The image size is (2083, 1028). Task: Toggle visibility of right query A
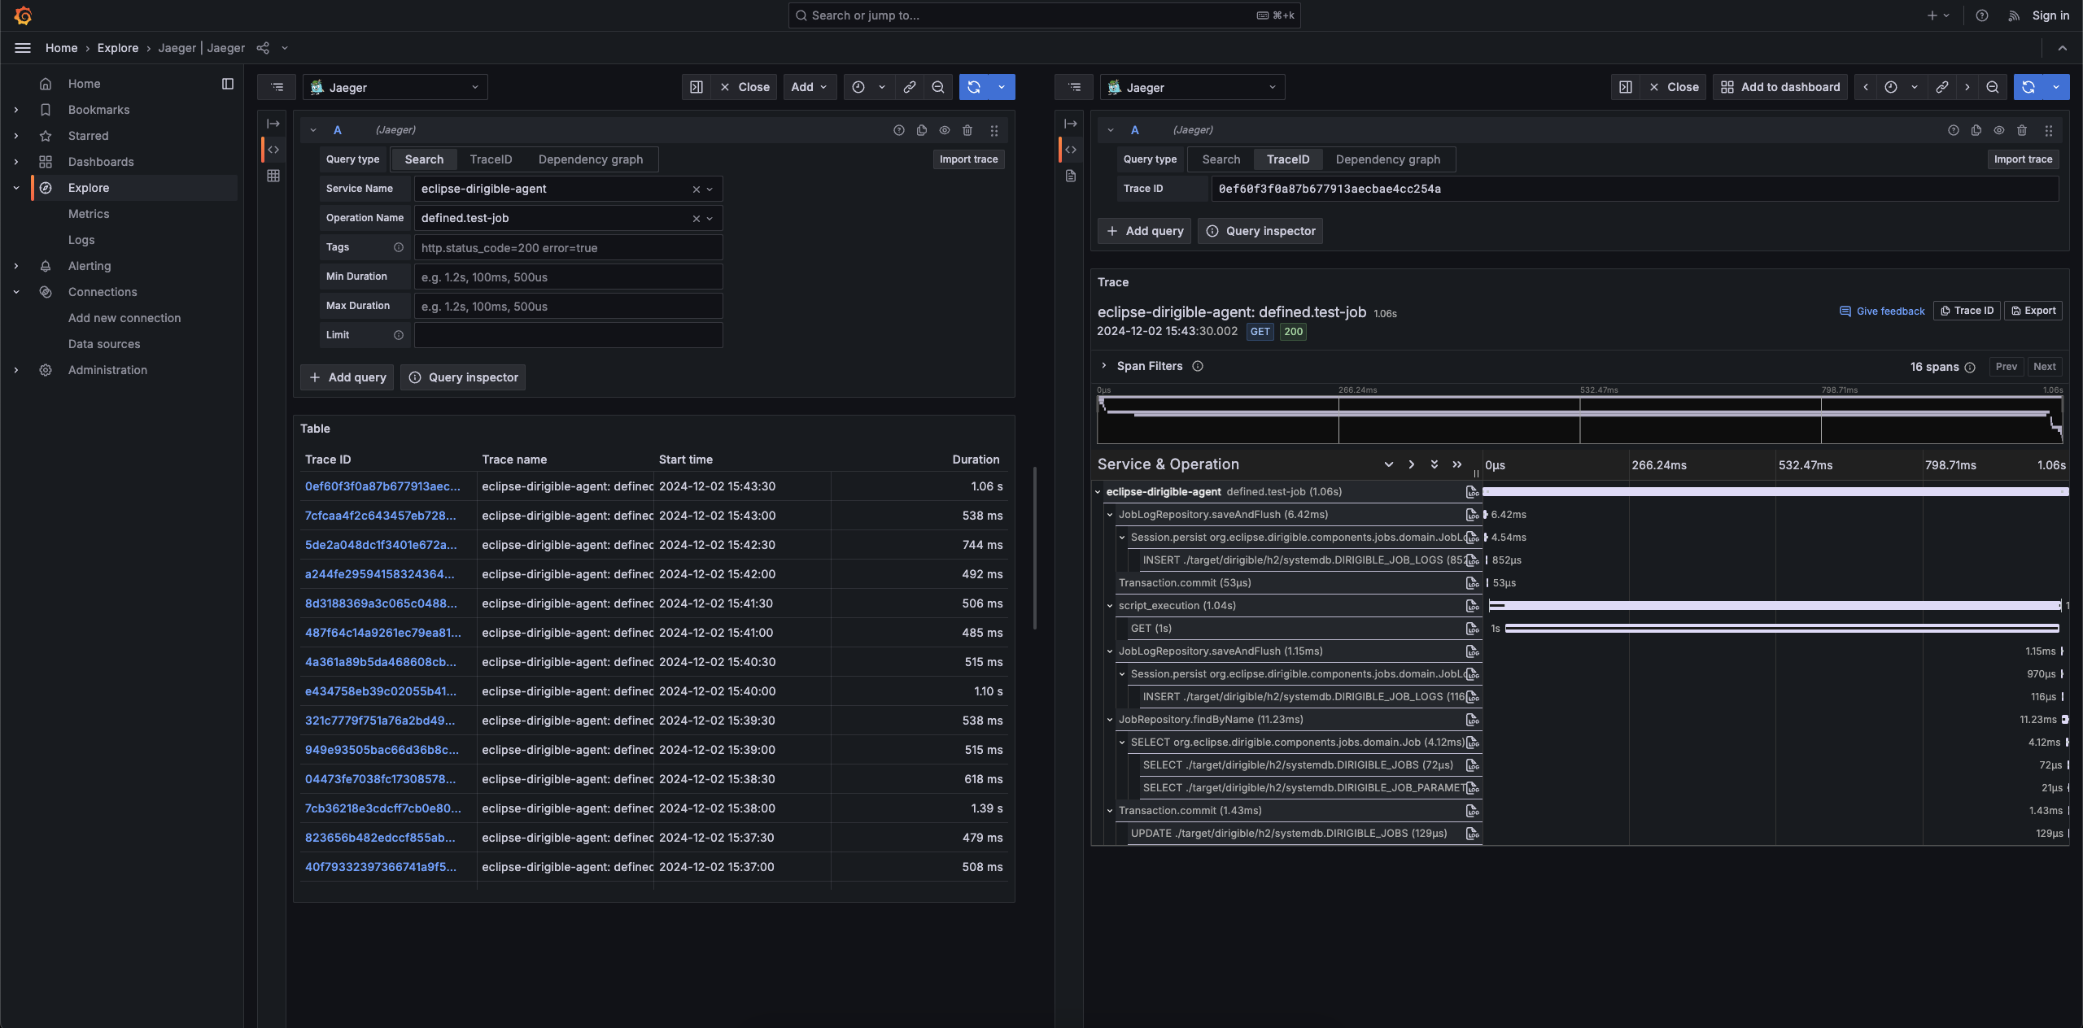click(x=1999, y=130)
